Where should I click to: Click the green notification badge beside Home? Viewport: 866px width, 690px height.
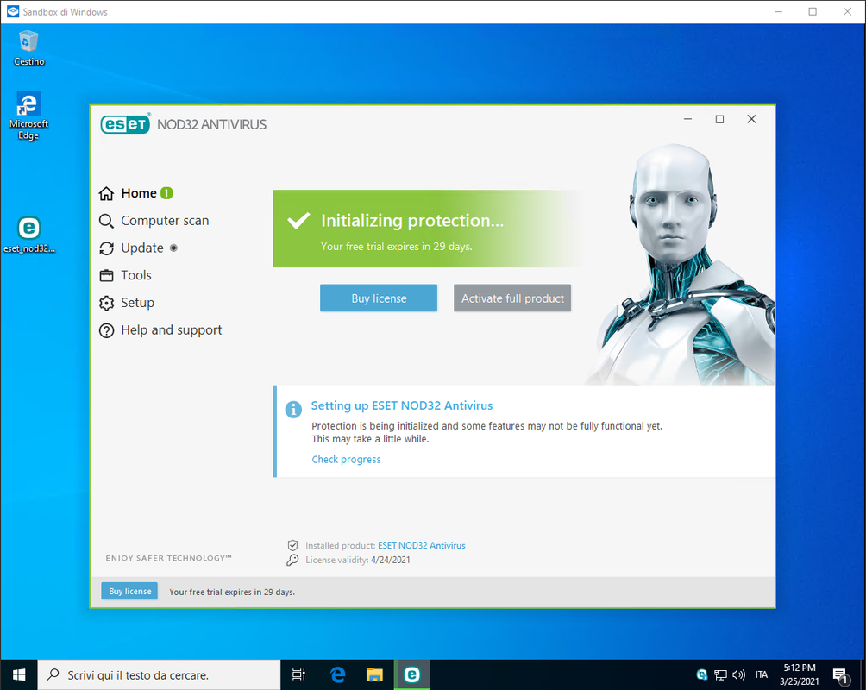(166, 193)
